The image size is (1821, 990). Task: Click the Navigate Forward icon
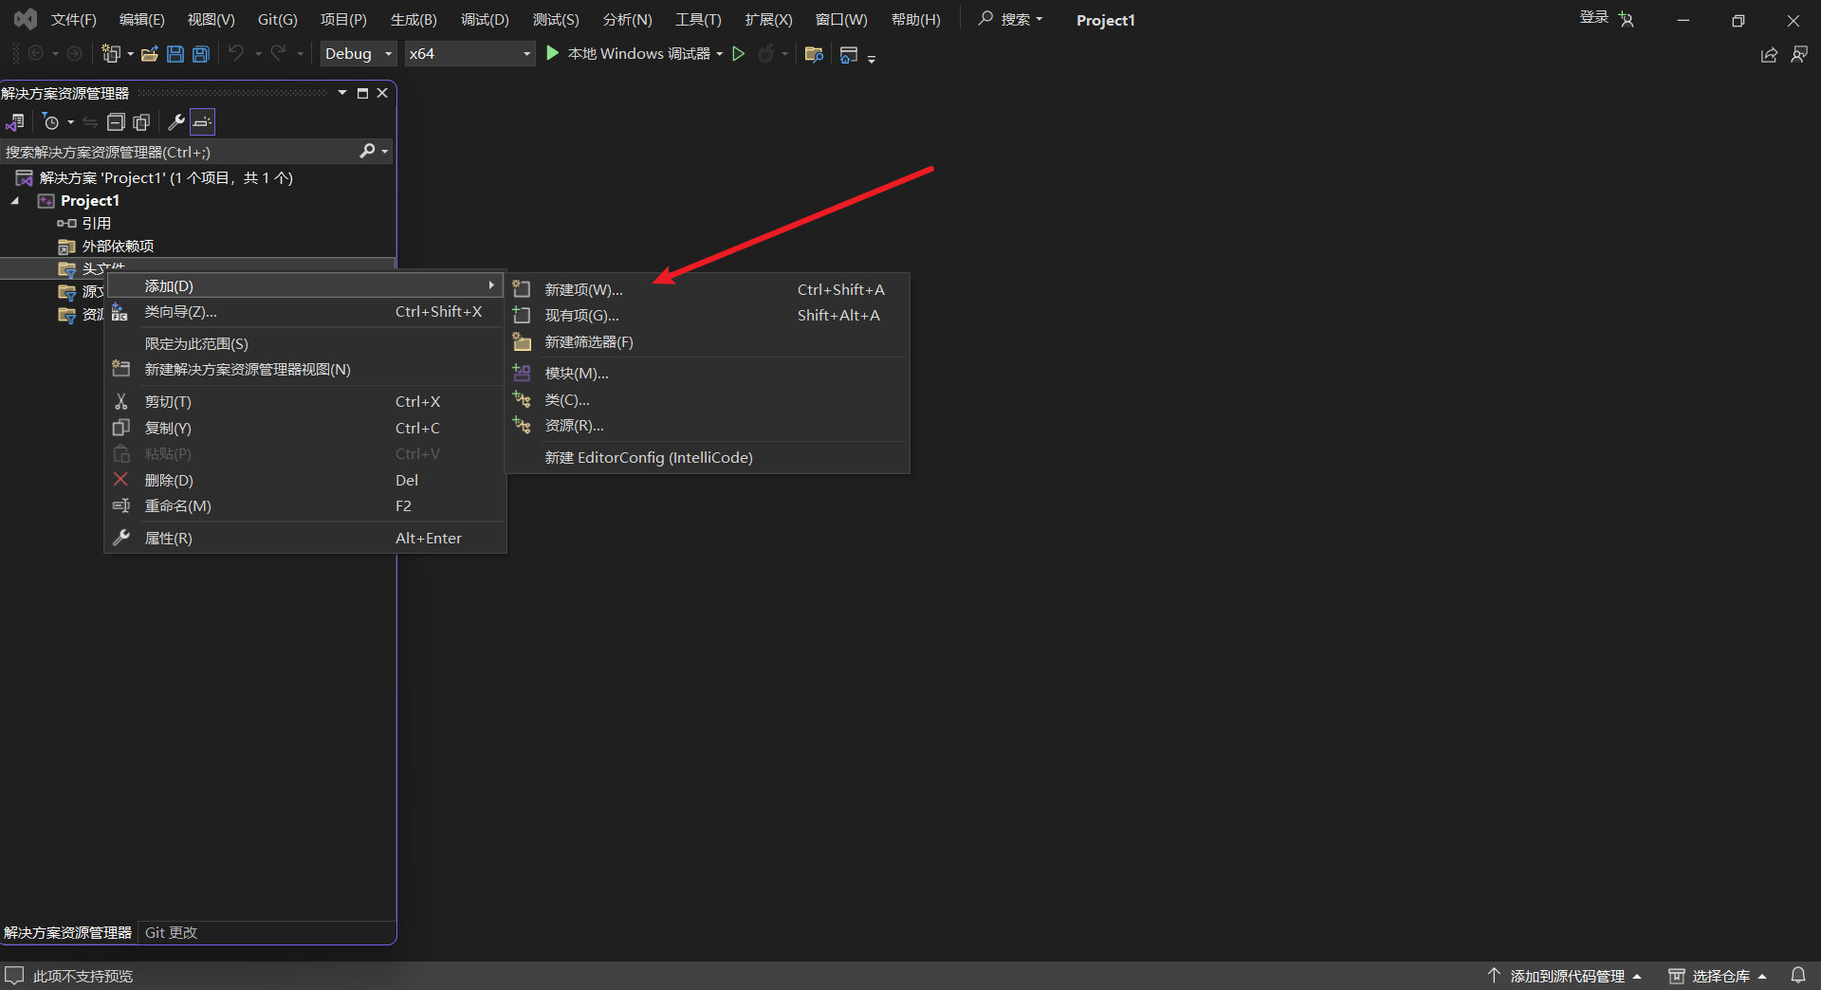[74, 54]
